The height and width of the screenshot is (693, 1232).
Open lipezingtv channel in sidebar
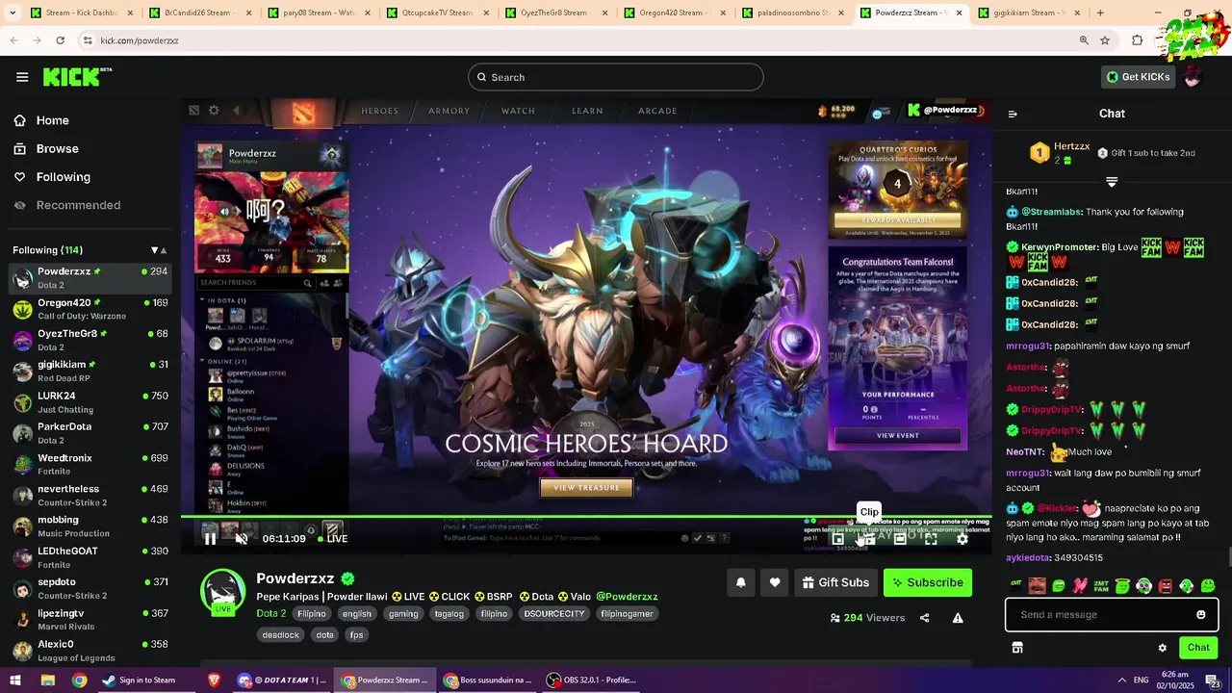pyautogui.click(x=90, y=619)
